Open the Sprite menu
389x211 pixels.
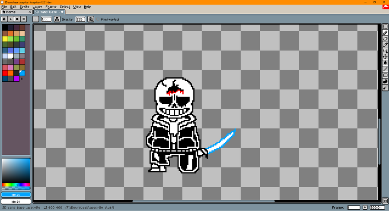tap(24, 7)
